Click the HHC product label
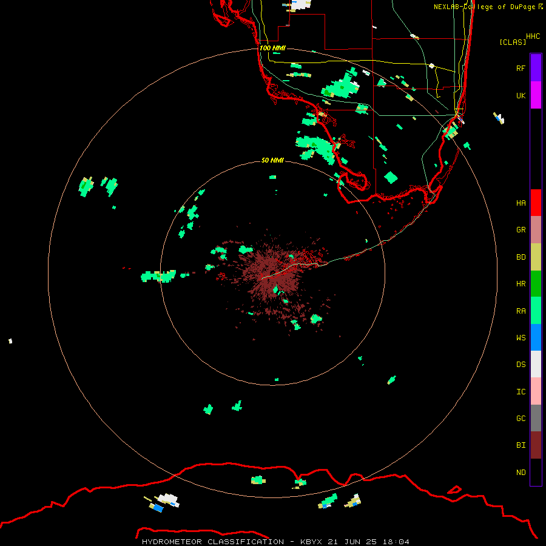Image resolution: width=546 pixels, height=546 pixels. (x=533, y=36)
